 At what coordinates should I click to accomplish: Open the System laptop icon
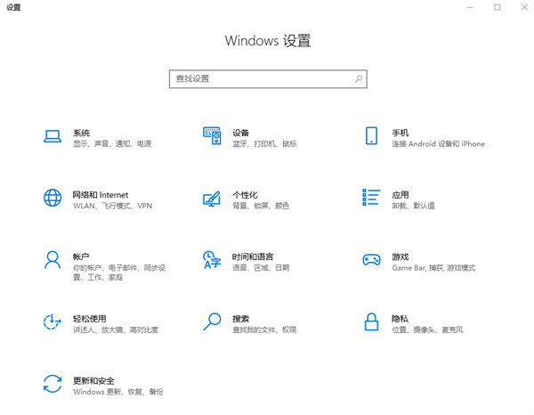[53, 136]
